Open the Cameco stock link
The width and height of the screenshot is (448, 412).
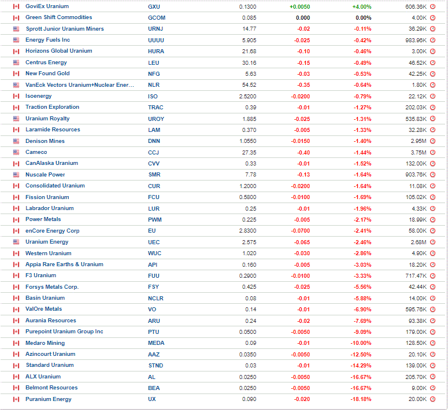tap(36, 152)
